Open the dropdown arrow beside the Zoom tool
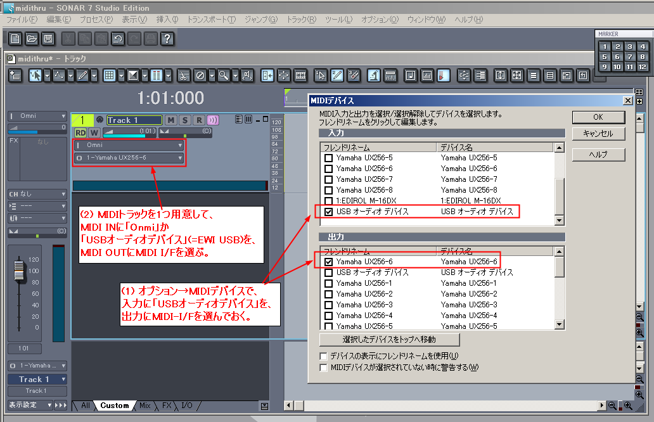Viewport: 654px width, 422px height. click(236, 75)
